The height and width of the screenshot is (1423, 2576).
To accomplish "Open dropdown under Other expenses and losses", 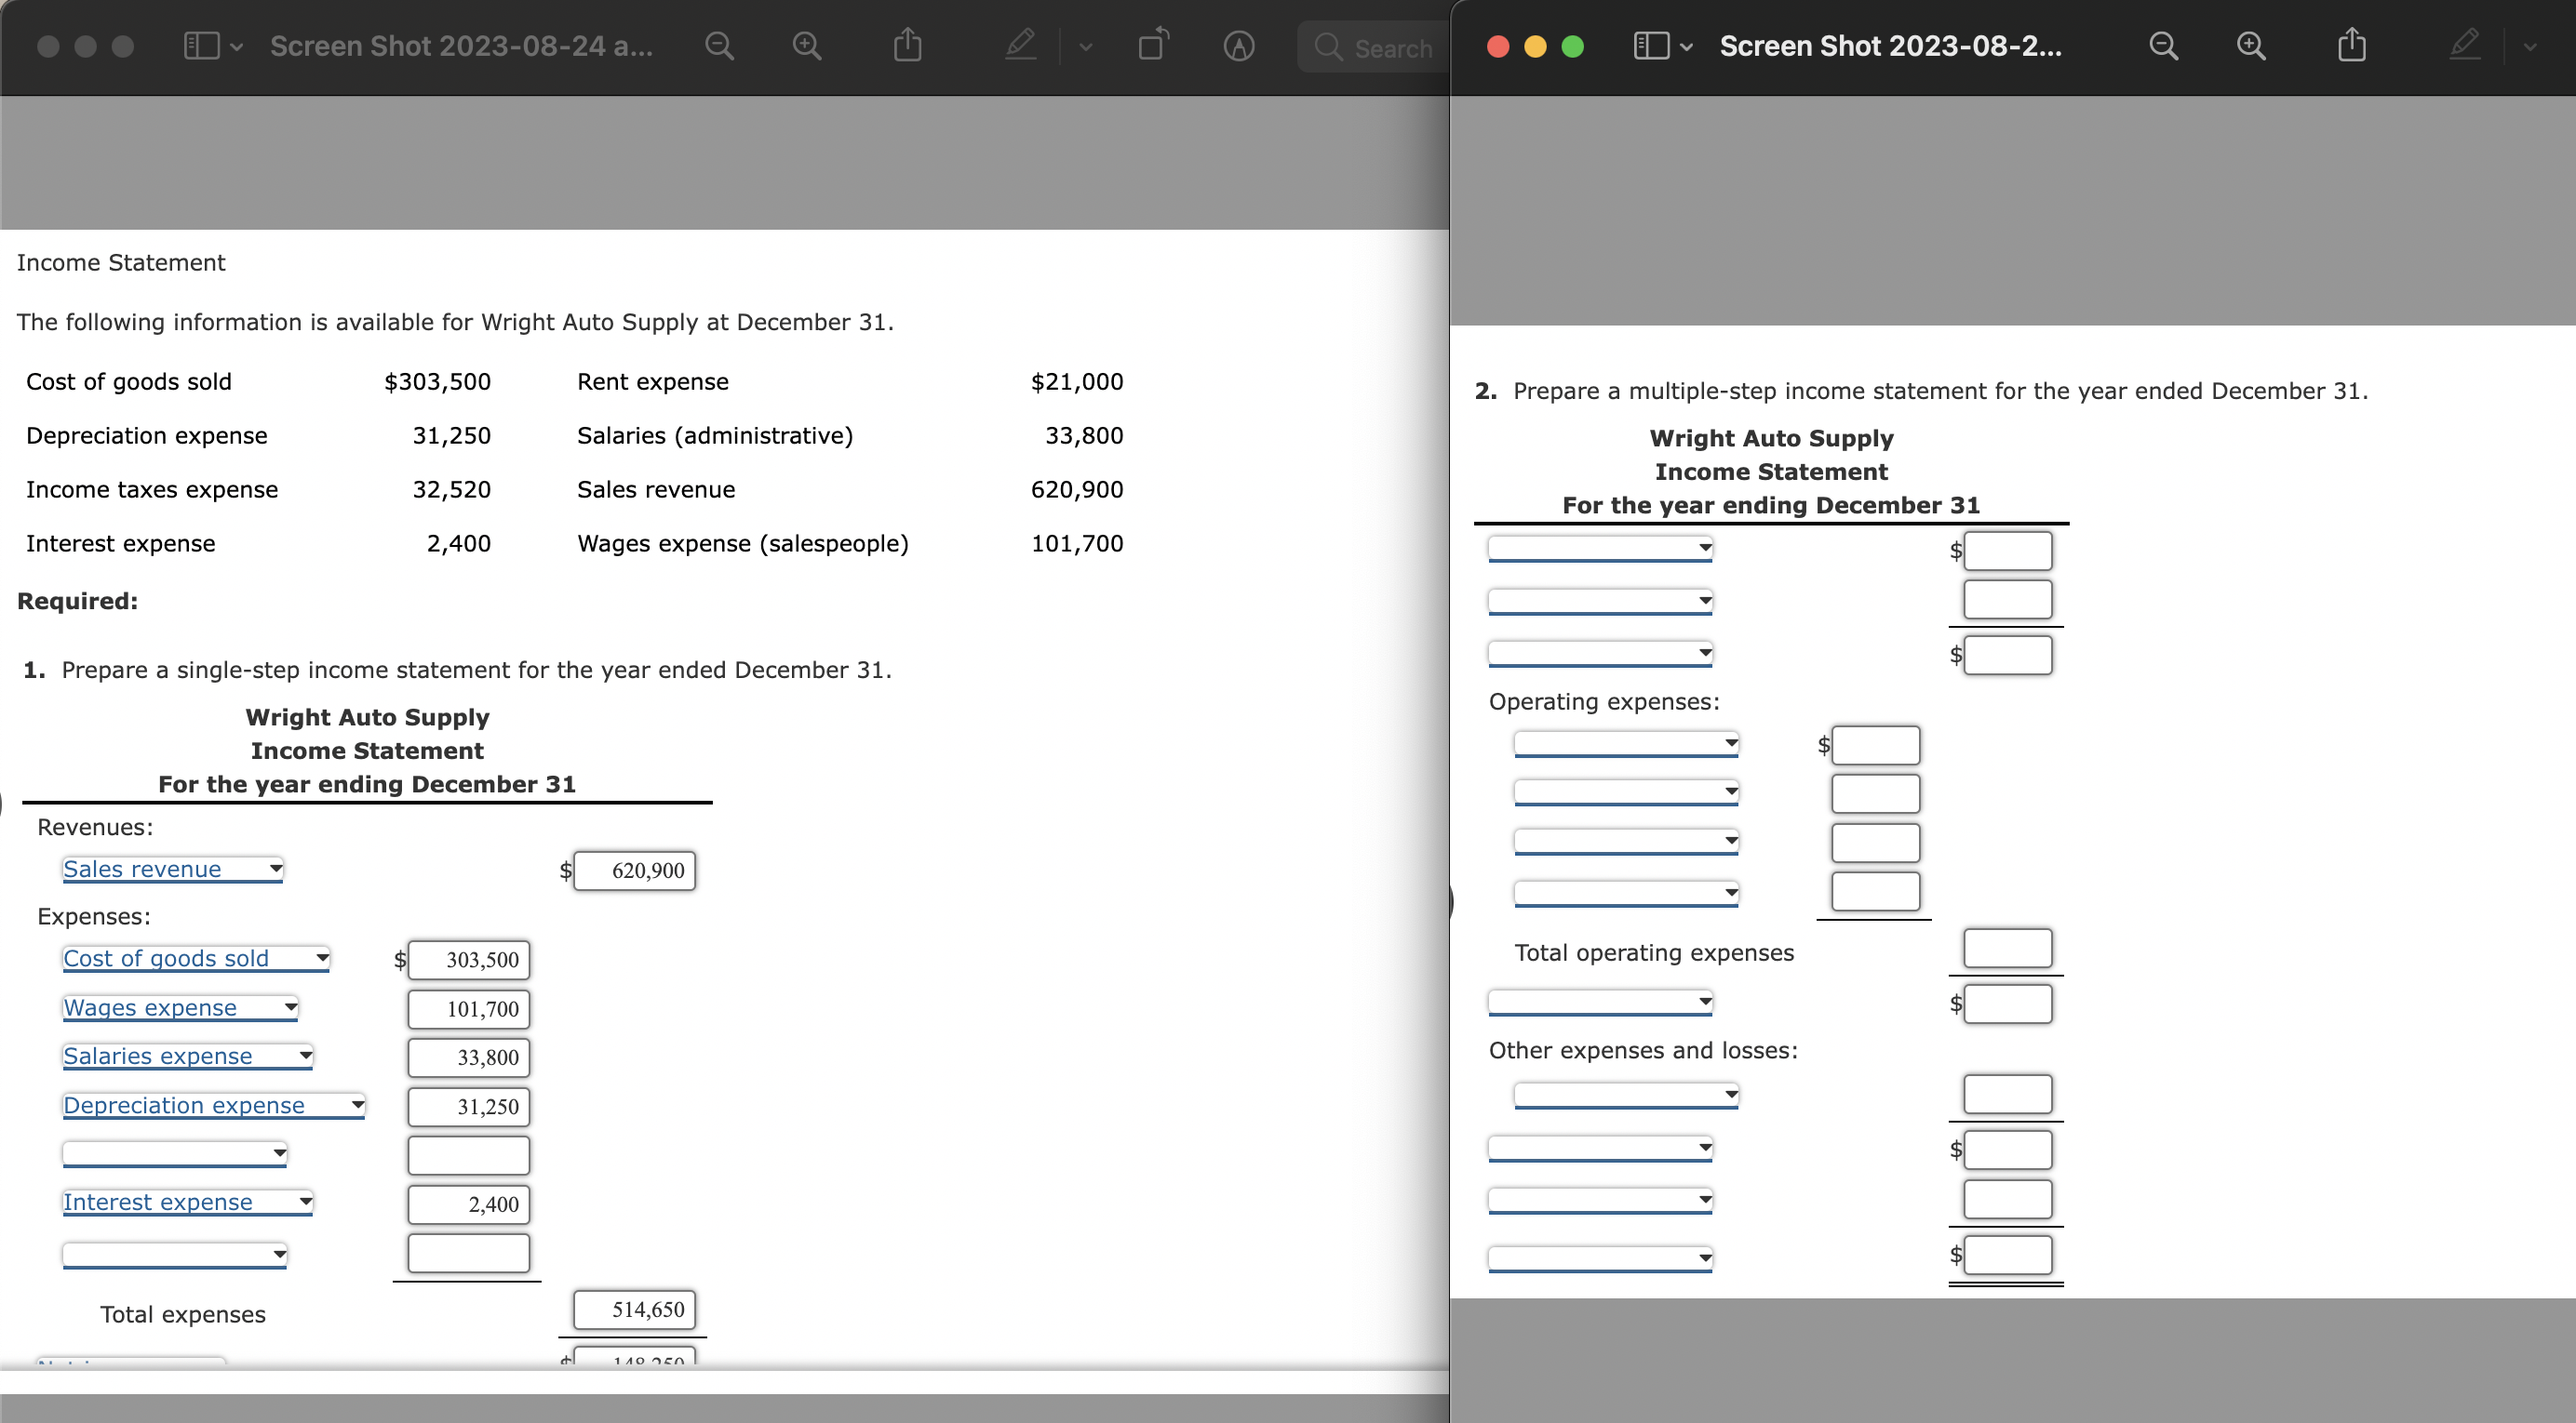I will tap(1626, 1096).
